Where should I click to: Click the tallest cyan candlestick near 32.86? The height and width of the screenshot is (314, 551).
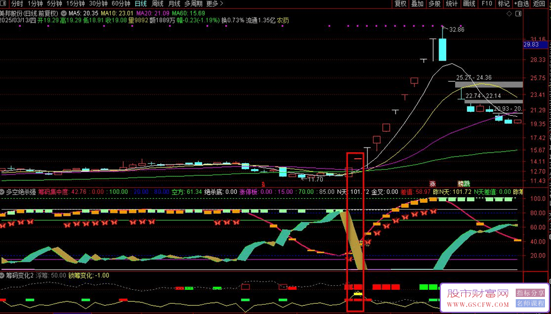(x=442, y=50)
